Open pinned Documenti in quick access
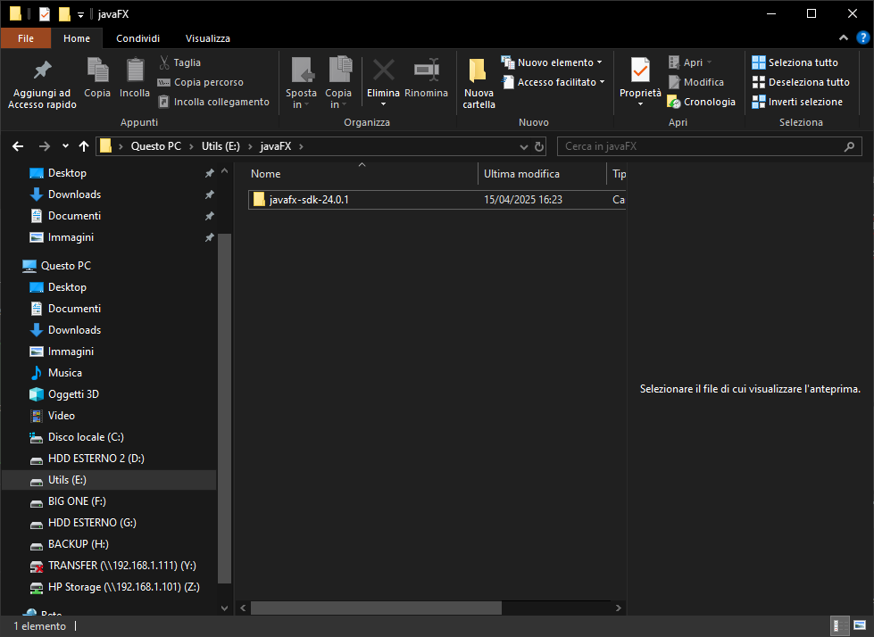Image resolution: width=874 pixels, height=637 pixels. click(x=74, y=216)
